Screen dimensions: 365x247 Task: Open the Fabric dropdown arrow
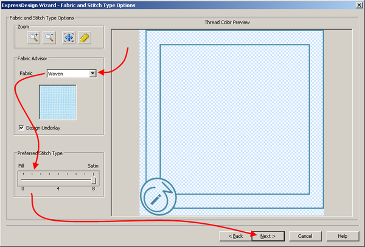point(92,74)
